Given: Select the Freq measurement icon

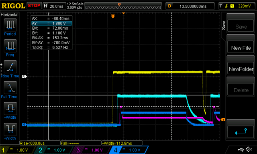Looking at the screenshot, I should [10, 46].
